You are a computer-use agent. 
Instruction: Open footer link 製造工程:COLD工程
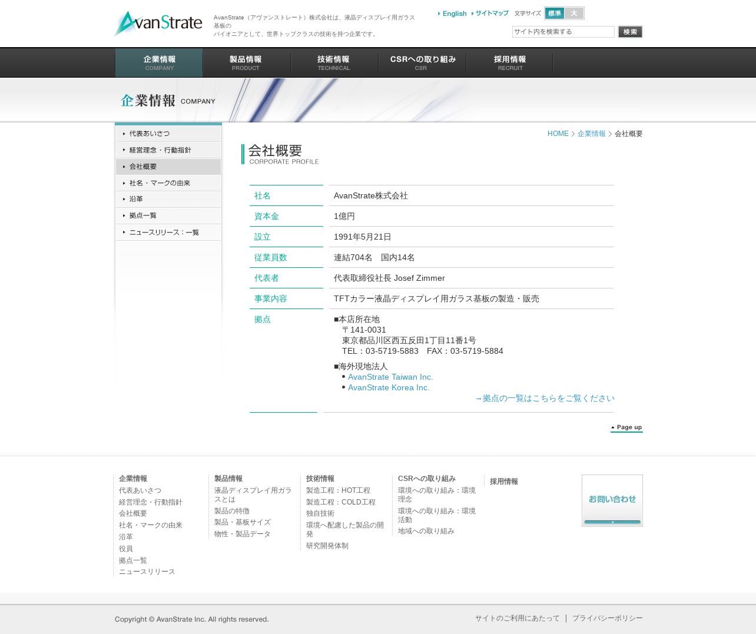click(x=341, y=502)
